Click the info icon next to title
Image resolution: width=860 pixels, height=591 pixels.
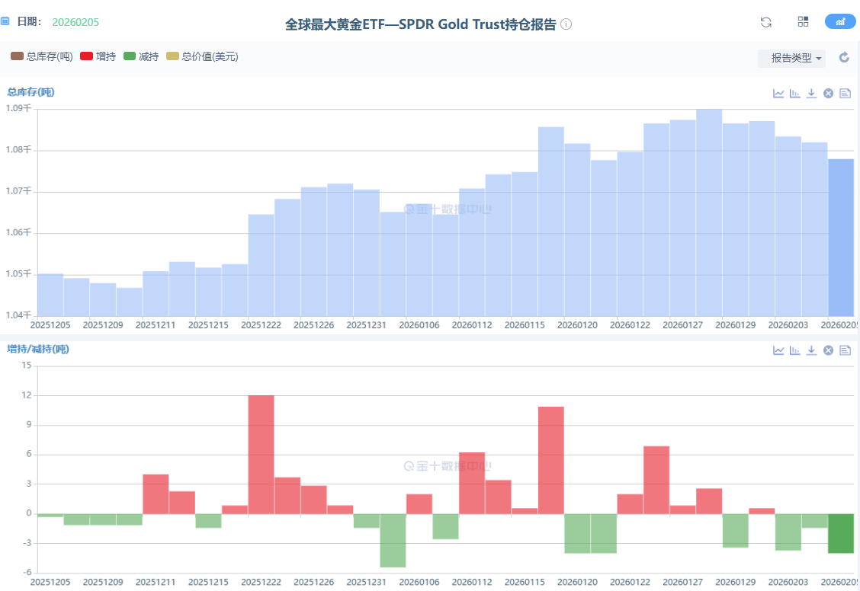[x=566, y=24]
